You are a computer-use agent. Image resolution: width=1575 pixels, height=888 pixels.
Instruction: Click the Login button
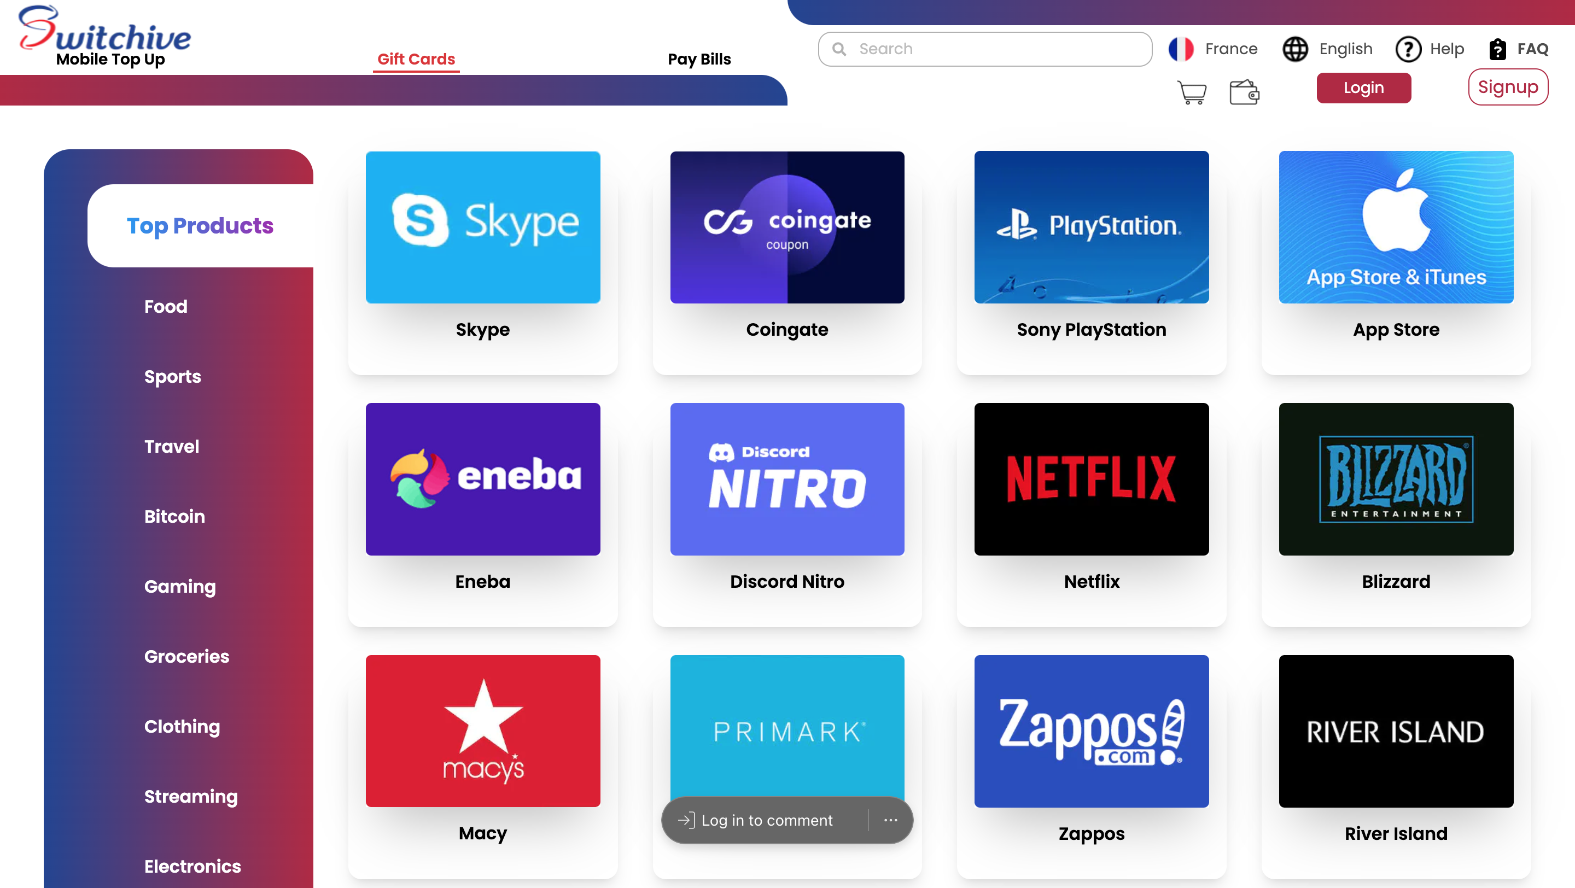coord(1363,88)
